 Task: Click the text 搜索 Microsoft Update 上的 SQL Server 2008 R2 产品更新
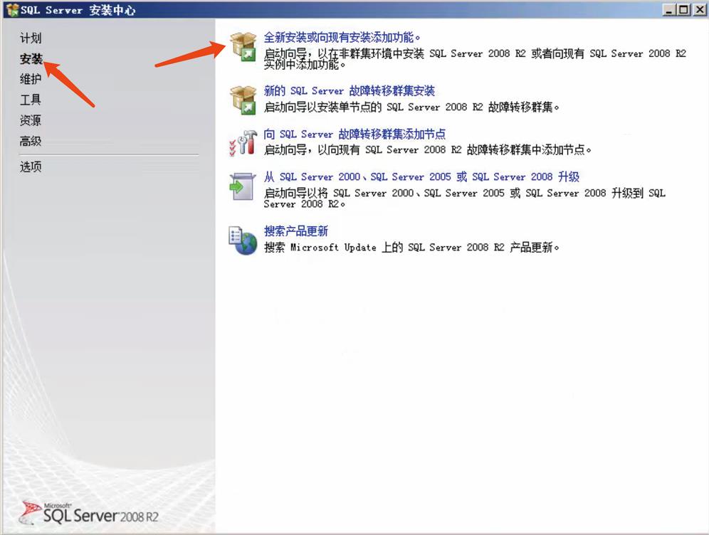click(411, 247)
